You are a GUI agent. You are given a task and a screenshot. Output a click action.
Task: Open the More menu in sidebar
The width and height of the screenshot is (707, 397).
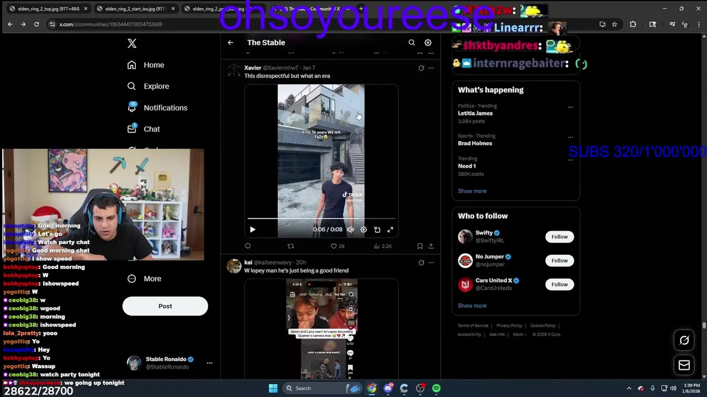[x=144, y=278]
